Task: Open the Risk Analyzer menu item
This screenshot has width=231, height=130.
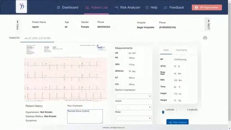Action: 127,7
